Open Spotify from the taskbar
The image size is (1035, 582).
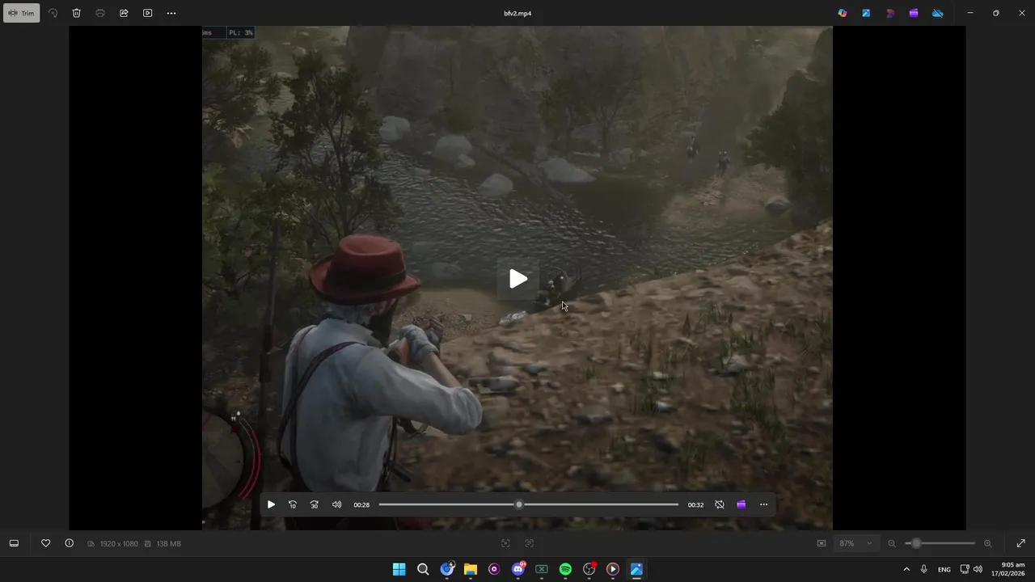[x=565, y=569]
